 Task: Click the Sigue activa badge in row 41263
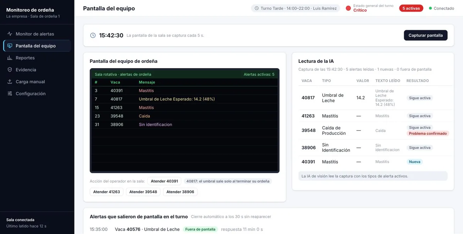[420, 116]
